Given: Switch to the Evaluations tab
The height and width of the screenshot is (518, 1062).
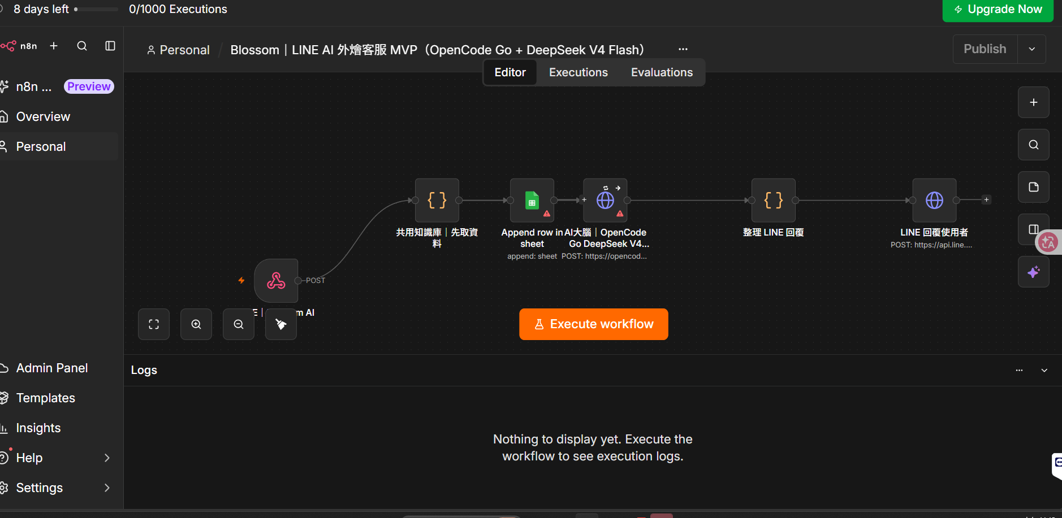Looking at the screenshot, I should tap(662, 72).
